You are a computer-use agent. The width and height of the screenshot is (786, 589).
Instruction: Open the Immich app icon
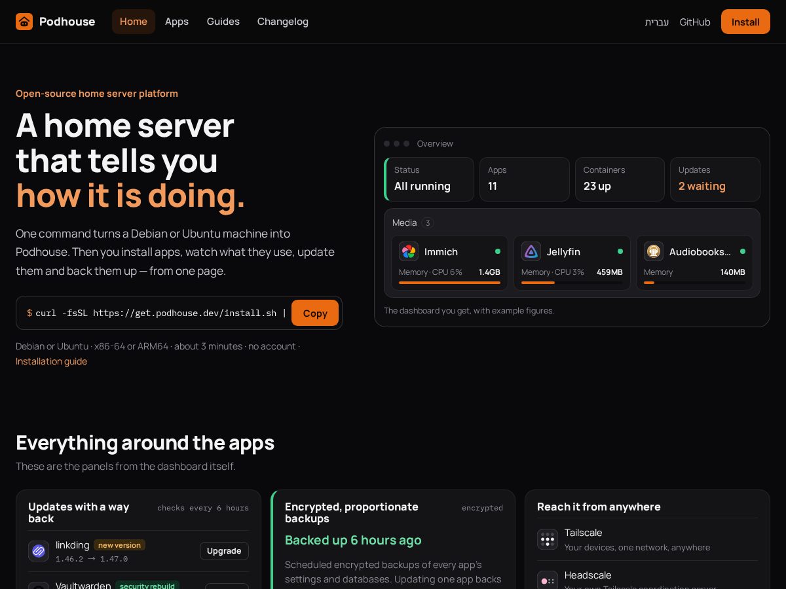coord(409,251)
